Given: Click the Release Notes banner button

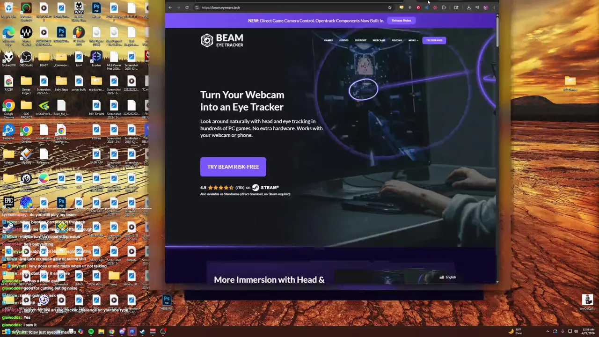Looking at the screenshot, I should [402, 21].
